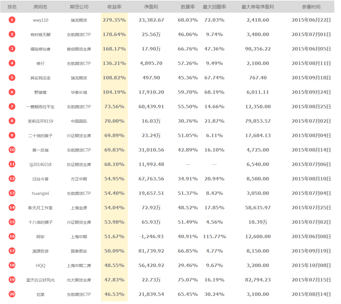Open room 阿彩
The image size is (341, 304).
[40, 237]
